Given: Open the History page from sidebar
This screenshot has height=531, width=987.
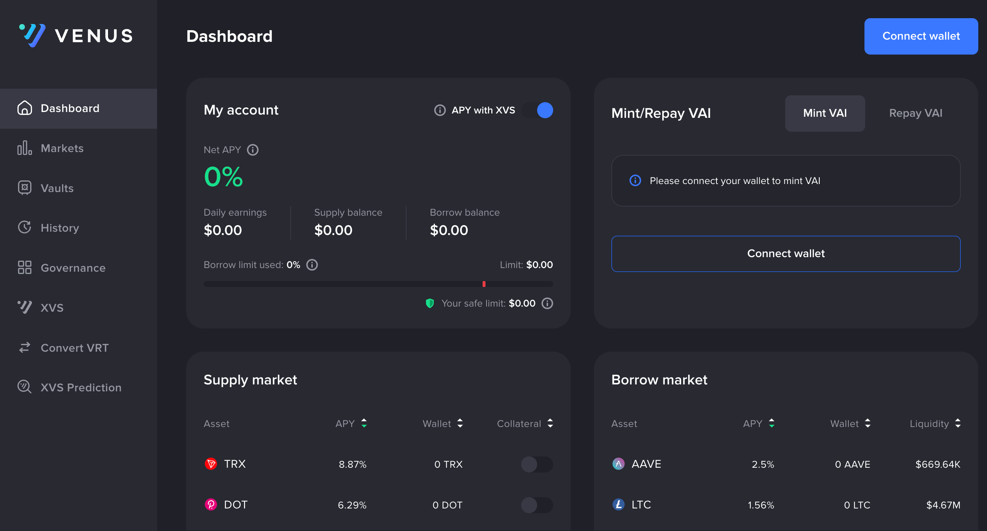Looking at the screenshot, I should coord(79,228).
